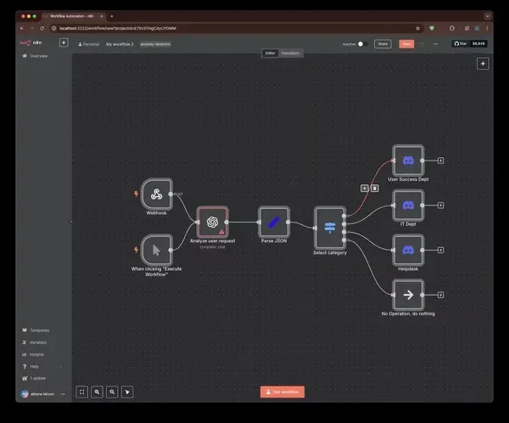Click the browser address bar
This screenshot has width=509, height=423.
click(212, 28)
